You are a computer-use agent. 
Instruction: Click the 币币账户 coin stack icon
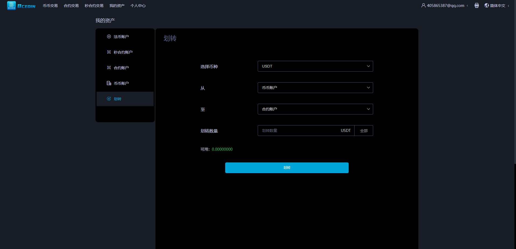(109, 83)
